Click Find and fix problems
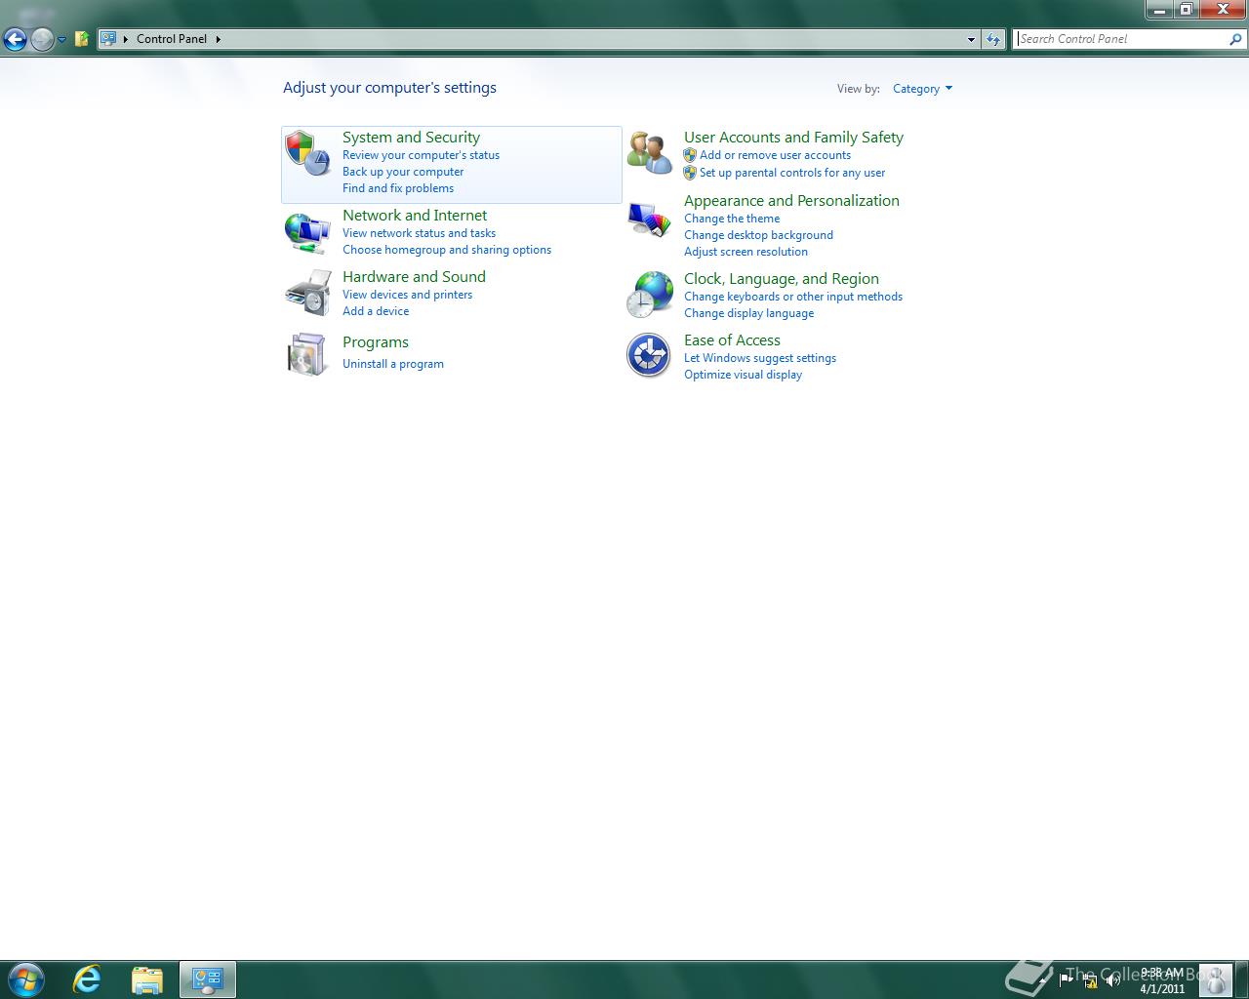The width and height of the screenshot is (1249, 999). pos(398,188)
